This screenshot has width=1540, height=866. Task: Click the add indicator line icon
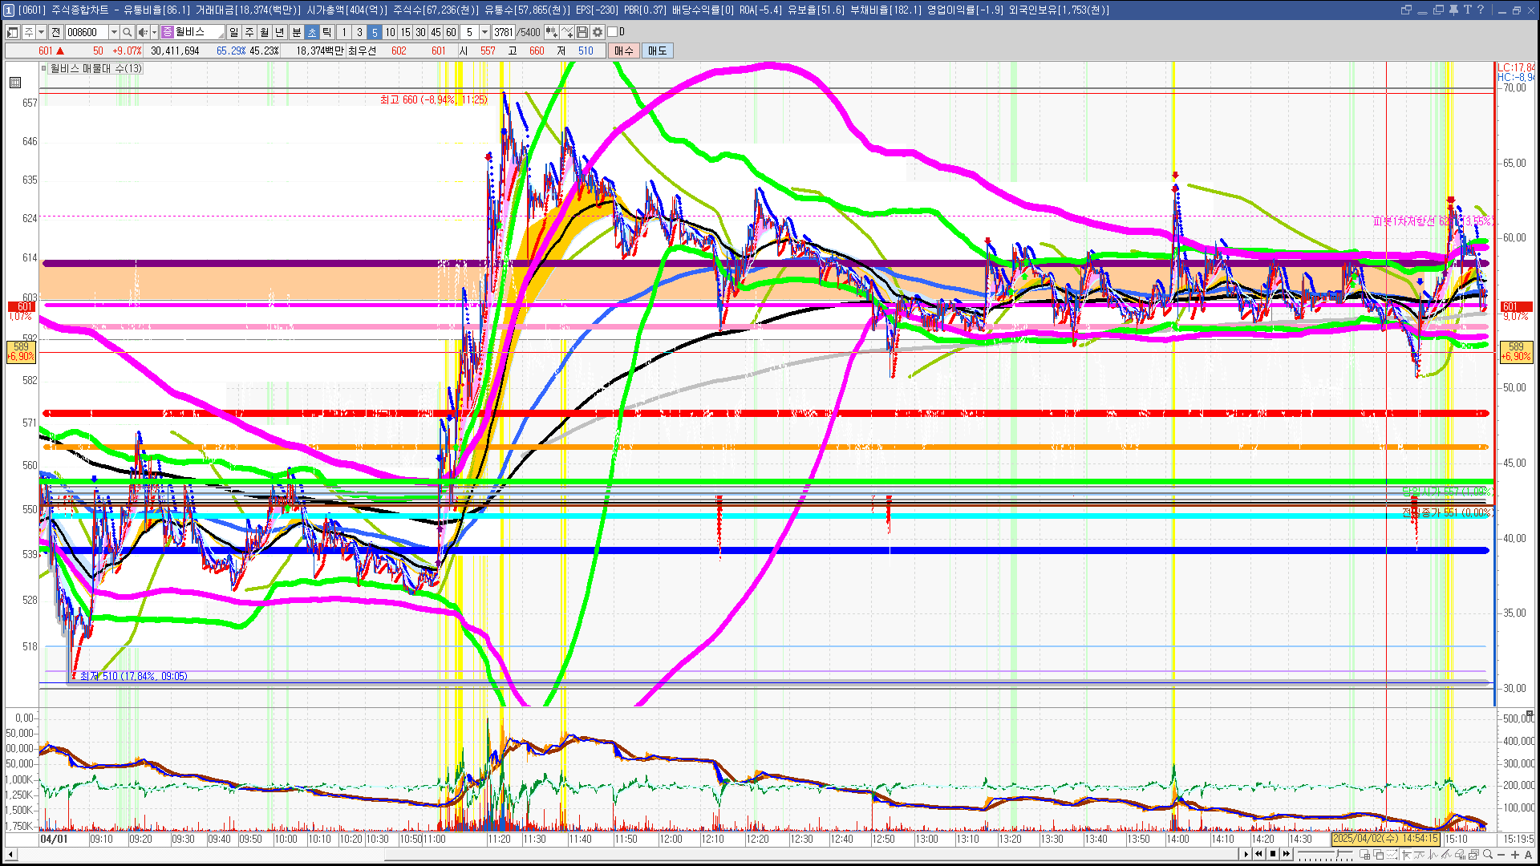point(567,32)
